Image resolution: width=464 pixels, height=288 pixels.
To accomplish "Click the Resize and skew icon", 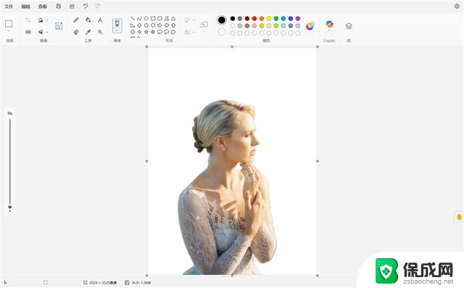I will pos(28,32).
